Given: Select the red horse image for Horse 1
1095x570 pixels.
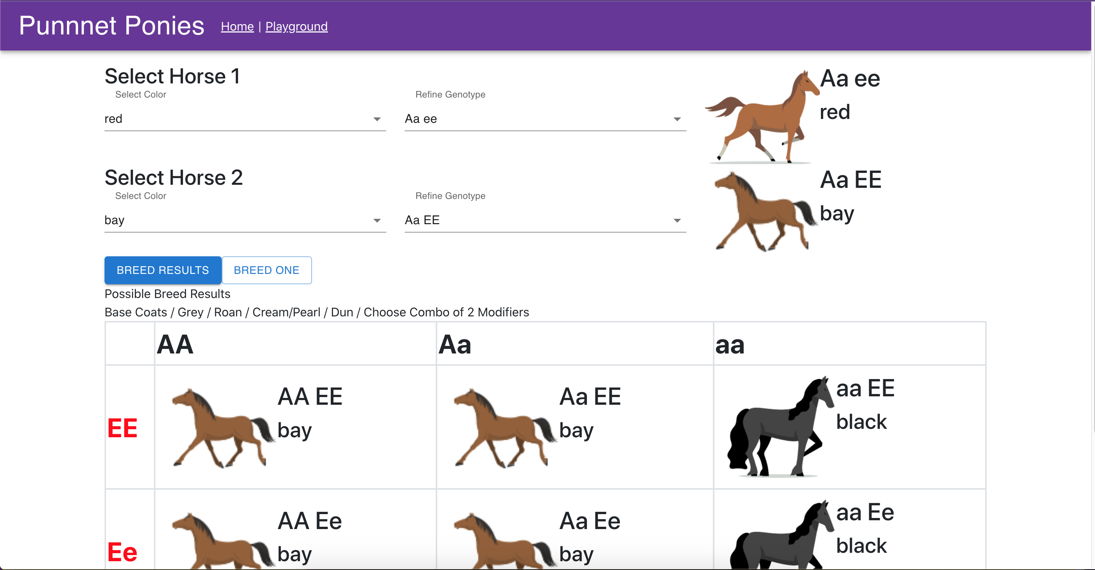Looking at the screenshot, I should [761, 117].
